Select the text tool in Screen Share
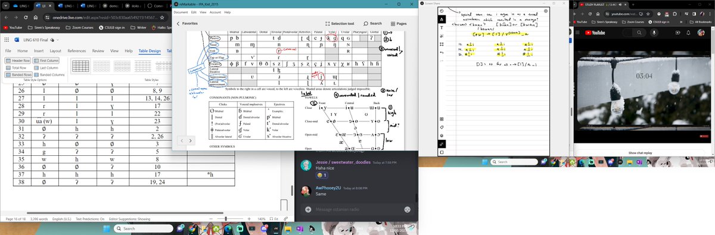This screenshot has height=235, width=715. pos(442,28)
